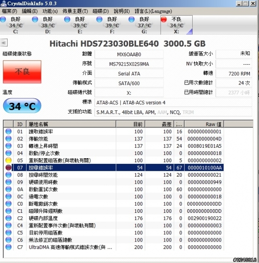Select drive E: disk tab

(80, 25)
